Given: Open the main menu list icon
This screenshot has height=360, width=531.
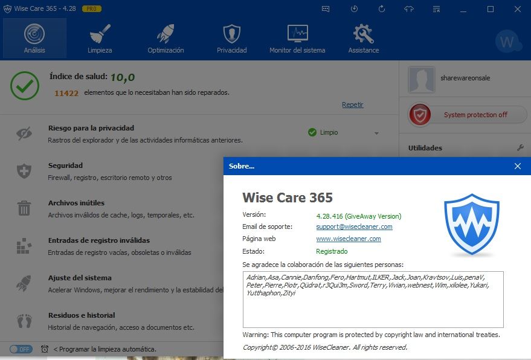Looking at the screenshot, I should click(x=437, y=9).
